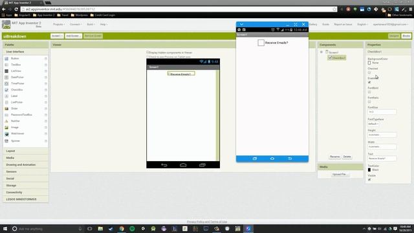
Task: Open the Projects menu
Action: (x=59, y=25)
